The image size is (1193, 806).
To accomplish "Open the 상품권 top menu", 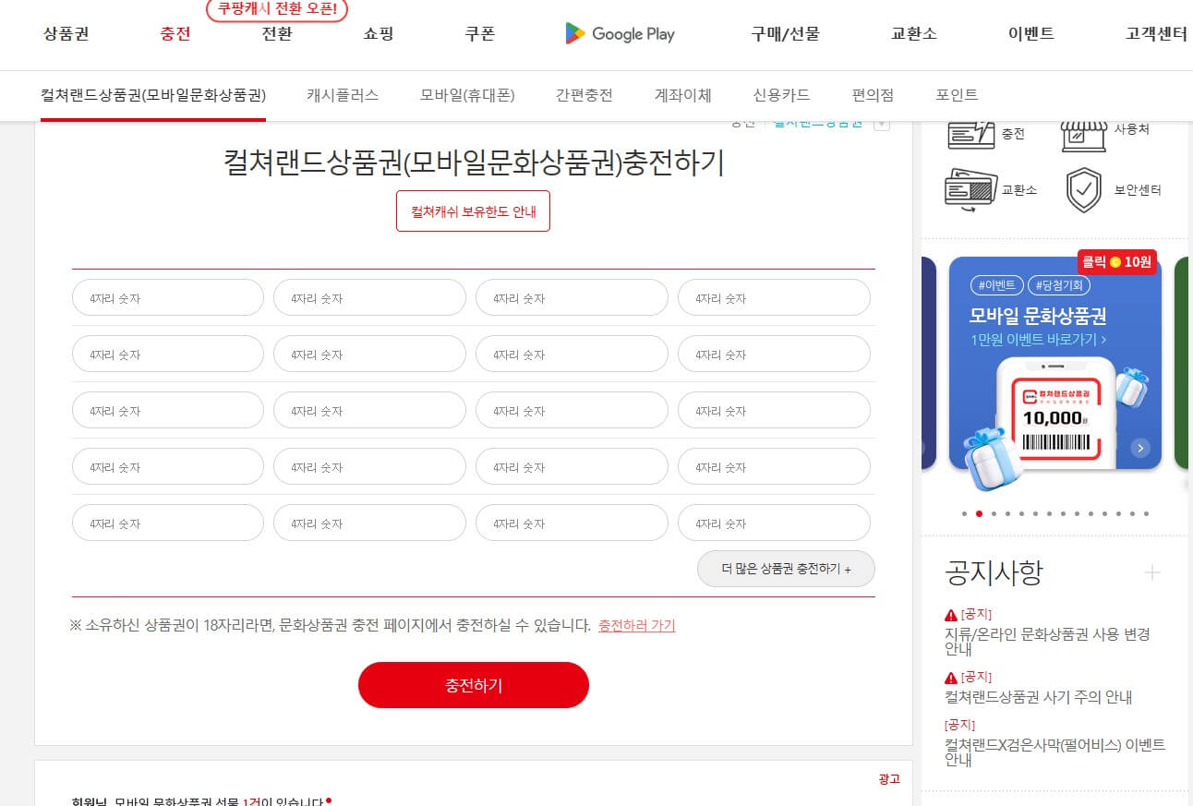I will 66,35.
